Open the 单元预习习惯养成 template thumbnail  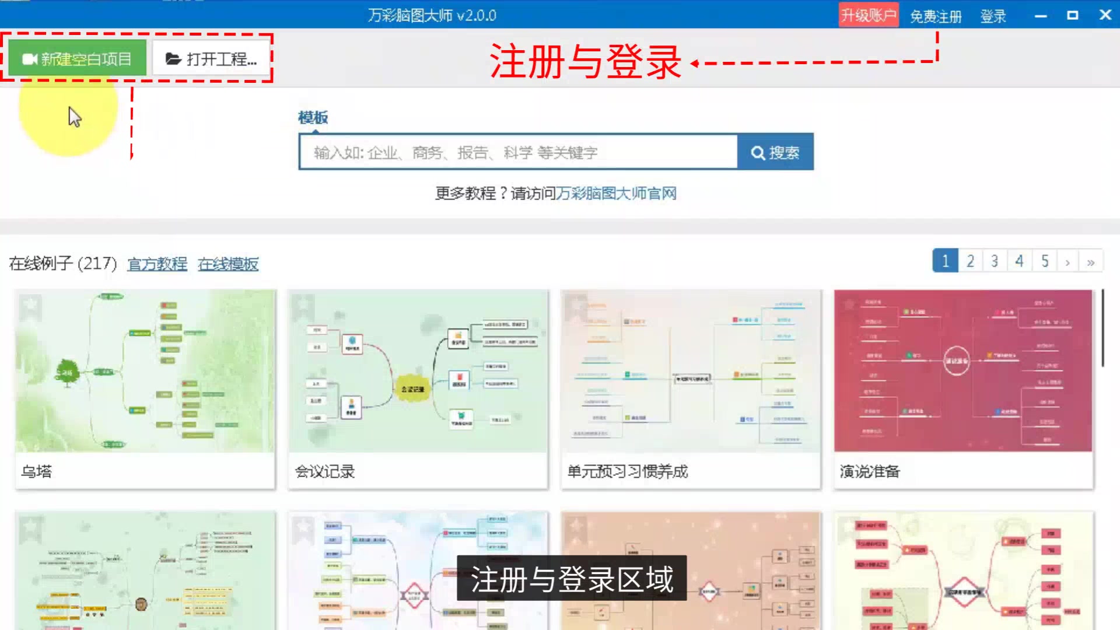point(691,371)
